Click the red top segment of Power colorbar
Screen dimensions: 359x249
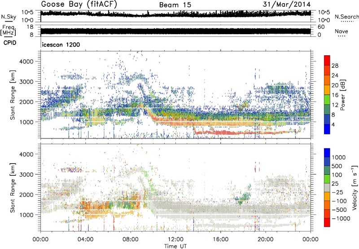coord(327,60)
